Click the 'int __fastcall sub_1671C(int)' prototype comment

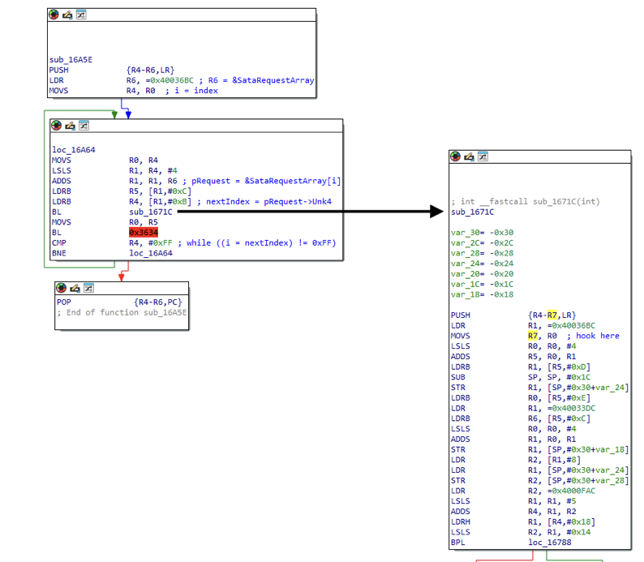[x=530, y=202]
